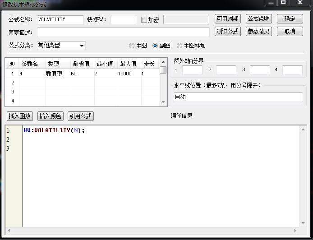Focus the 快捷码 shortcut code field
The width and height of the screenshot is (313, 240).
coord(123,20)
